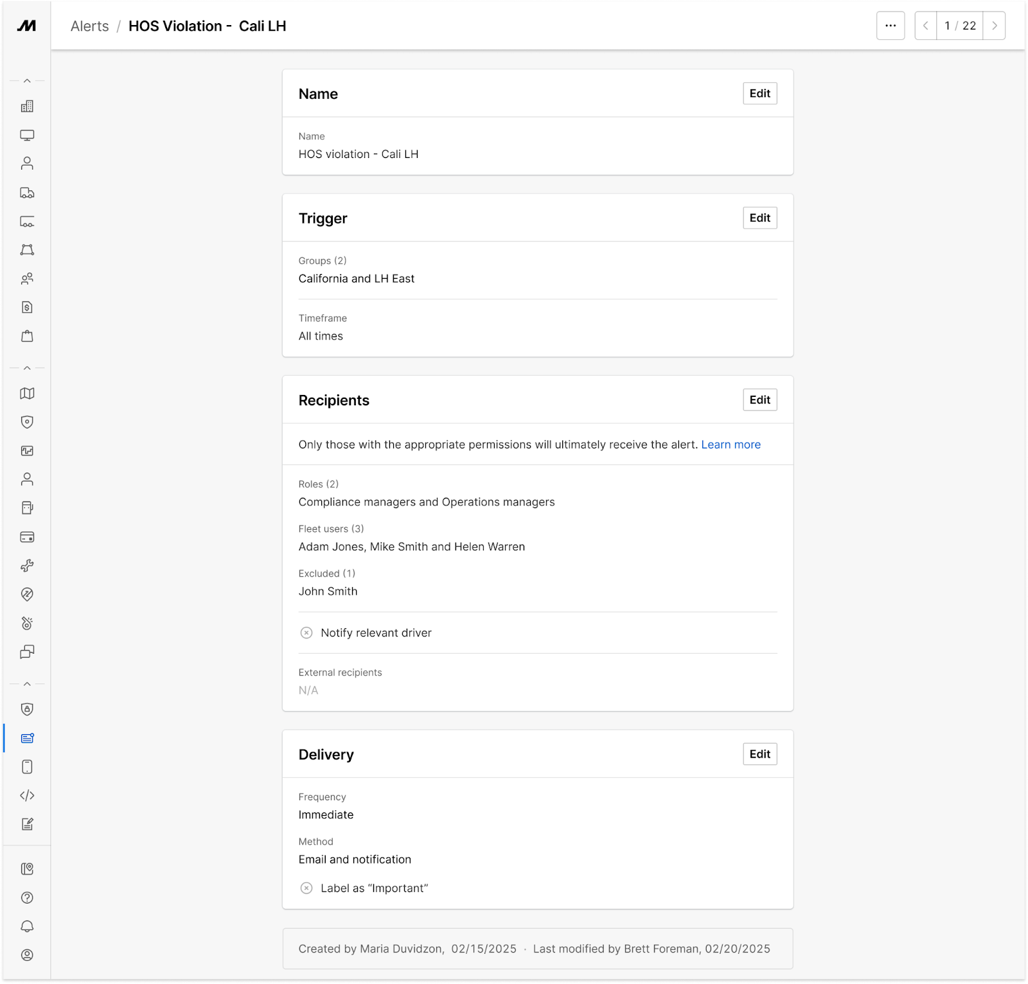Click Edit in the Recipients section
1028x984 pixels.
tap(759, 400)
